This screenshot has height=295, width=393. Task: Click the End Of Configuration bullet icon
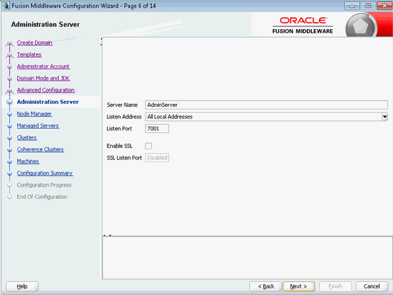(x=9, y=197)
